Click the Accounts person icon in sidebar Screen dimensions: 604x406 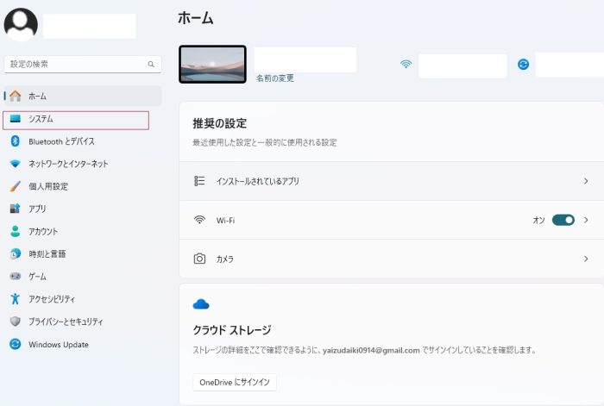(15, 231)
